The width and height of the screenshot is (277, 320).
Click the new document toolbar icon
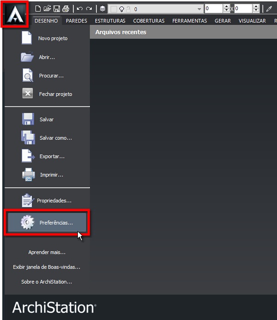click(x=38, y=9)
